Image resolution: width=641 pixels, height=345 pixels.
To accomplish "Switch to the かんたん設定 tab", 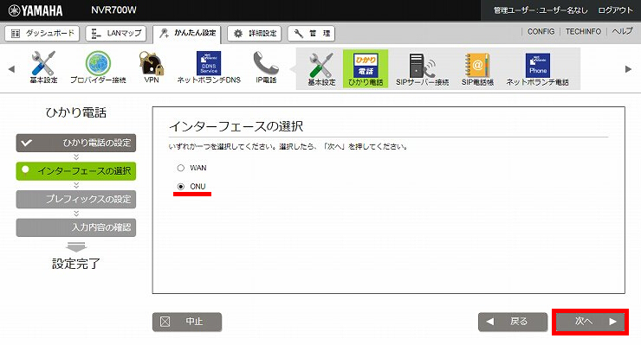I will pyautogui.click(x=187, y=34).
